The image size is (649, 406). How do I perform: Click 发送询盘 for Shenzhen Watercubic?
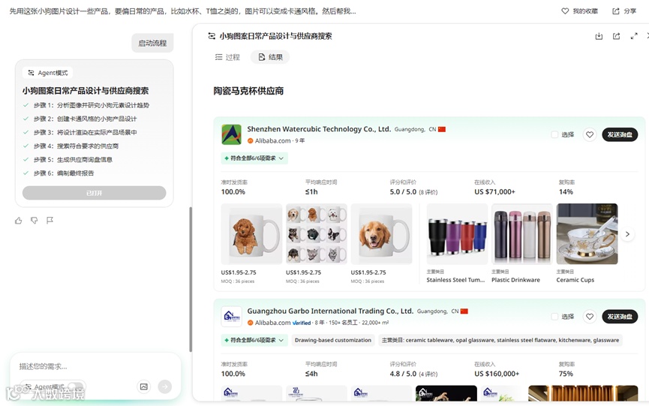pyautogui.click(x=620, y=134)
